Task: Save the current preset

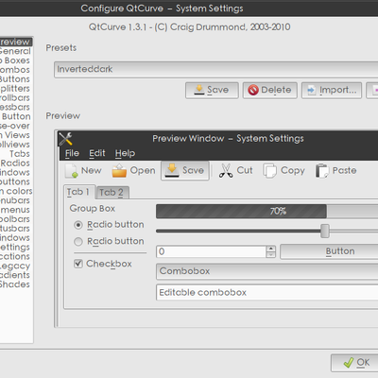Action: (212, 91)
